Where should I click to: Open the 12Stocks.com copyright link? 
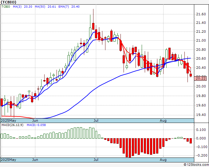(x=196, y=165)
